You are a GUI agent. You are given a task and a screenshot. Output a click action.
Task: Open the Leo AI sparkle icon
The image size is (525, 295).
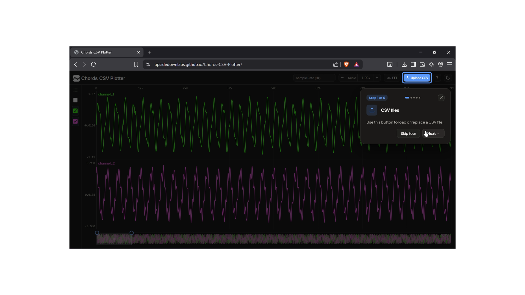(x=431, y=64)
